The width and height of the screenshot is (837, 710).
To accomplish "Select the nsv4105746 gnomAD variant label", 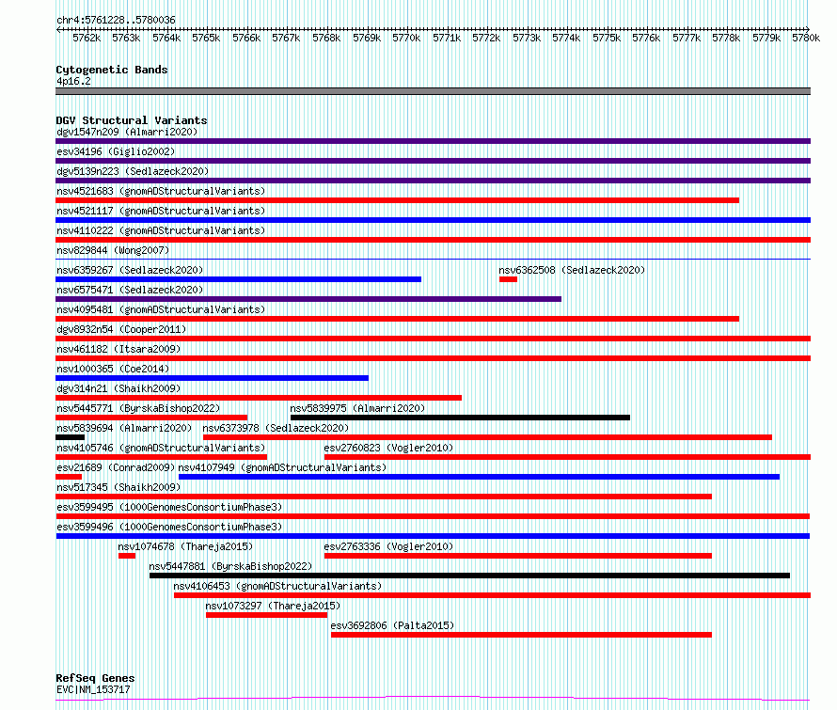I will (161, 448).
